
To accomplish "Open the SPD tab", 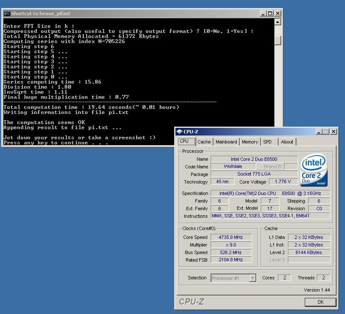I will coord(268,142).
